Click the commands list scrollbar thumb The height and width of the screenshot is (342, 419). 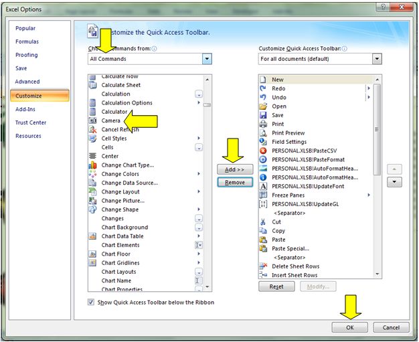click(x=207, y=104)
